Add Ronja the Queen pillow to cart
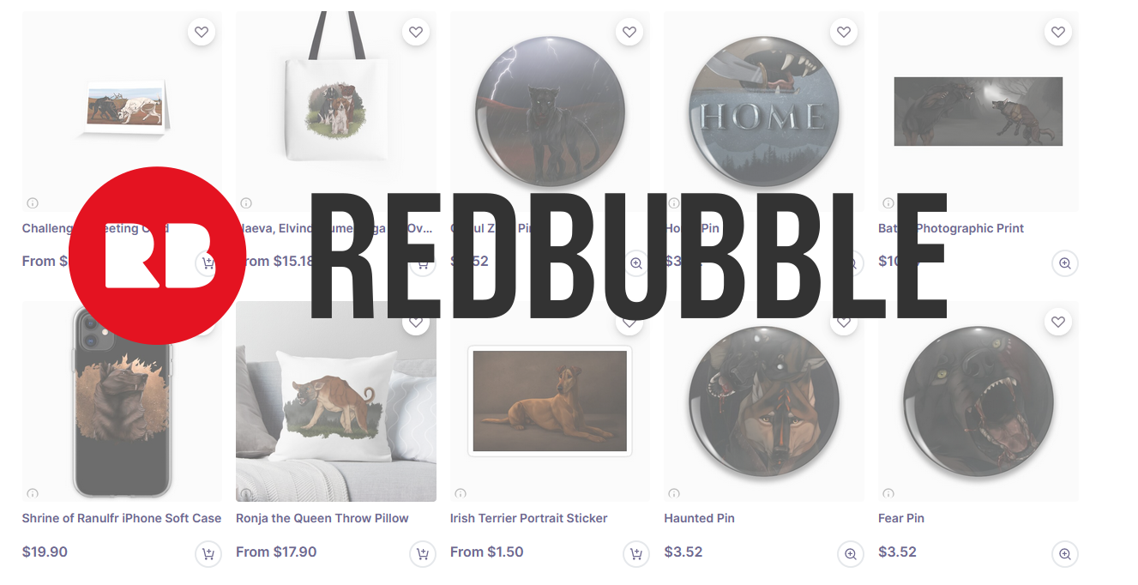Screen dimensions: 1138x585 pyautogui.click(x=422, y=554)
